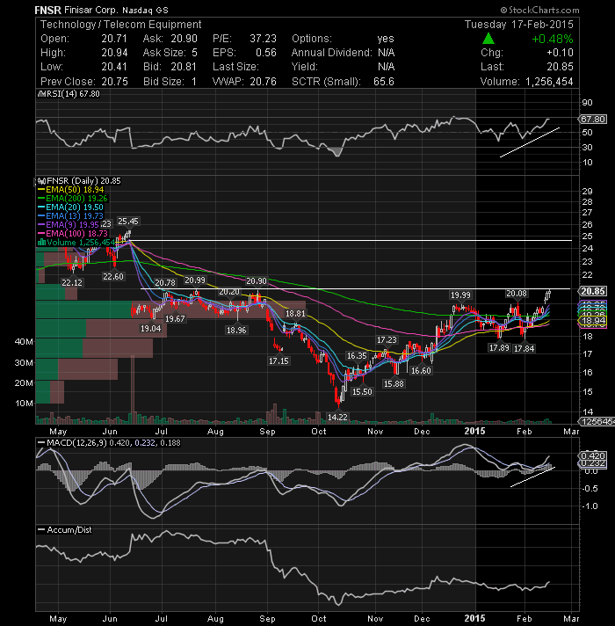
Task: Click the +0.48% percent change value
Action: coord(553,39)
